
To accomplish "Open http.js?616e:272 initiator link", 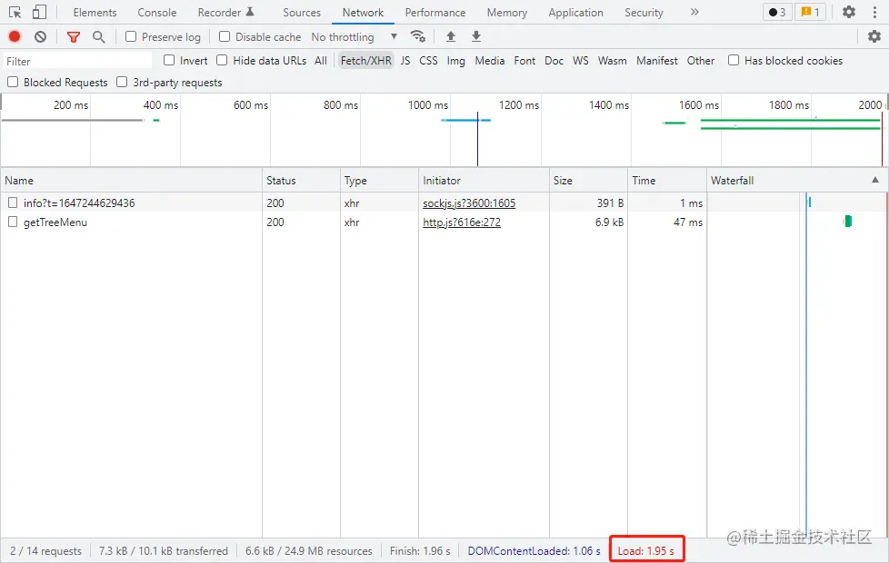I will (462, 222).
